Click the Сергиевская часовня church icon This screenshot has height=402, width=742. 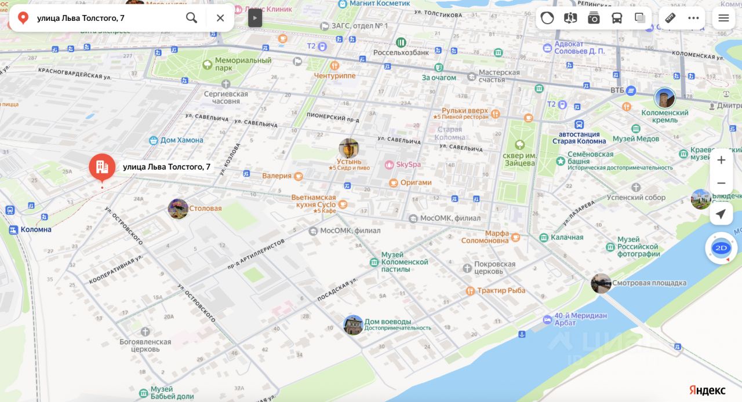tap(225, 84)
